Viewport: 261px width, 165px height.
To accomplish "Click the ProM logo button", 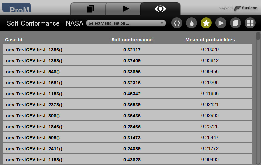I will coord(16,9).
